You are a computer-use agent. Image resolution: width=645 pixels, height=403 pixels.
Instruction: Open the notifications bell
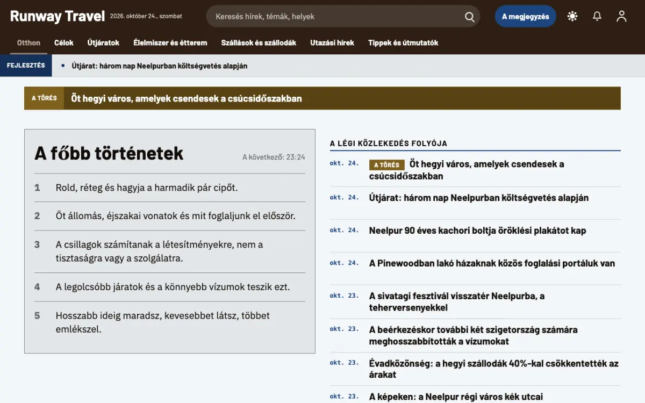click(597, 17)
